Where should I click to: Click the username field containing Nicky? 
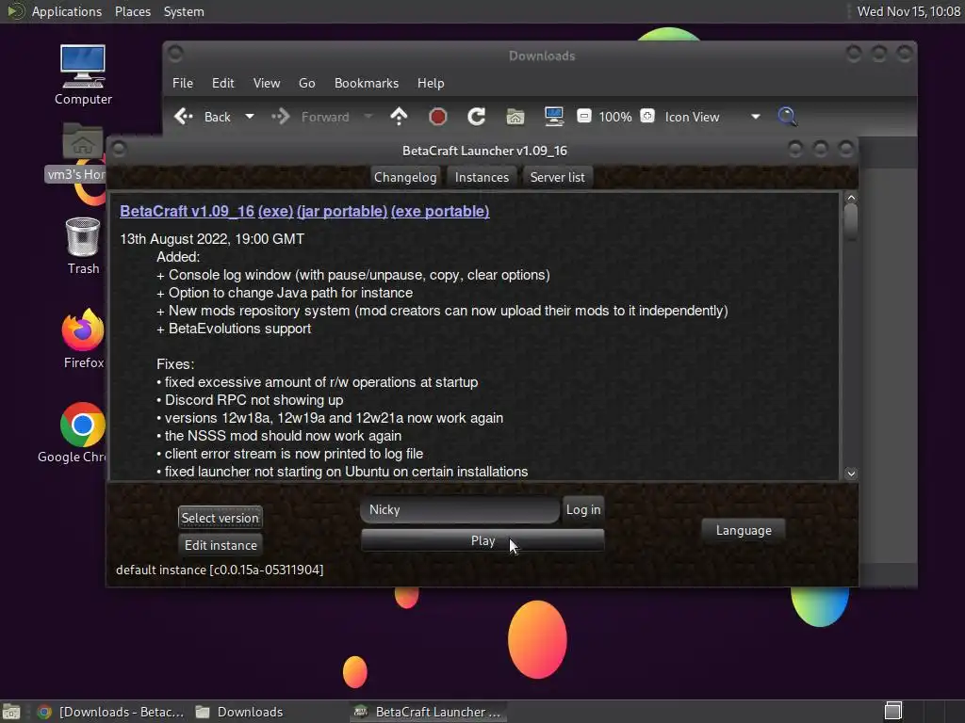pyautogui.click(x=460, y=509)
